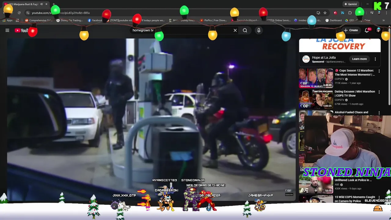Open the Cops Season 12 Marathon title
Image resolution: width=391 pixels, height=220 pixels.
coord(355,72)
